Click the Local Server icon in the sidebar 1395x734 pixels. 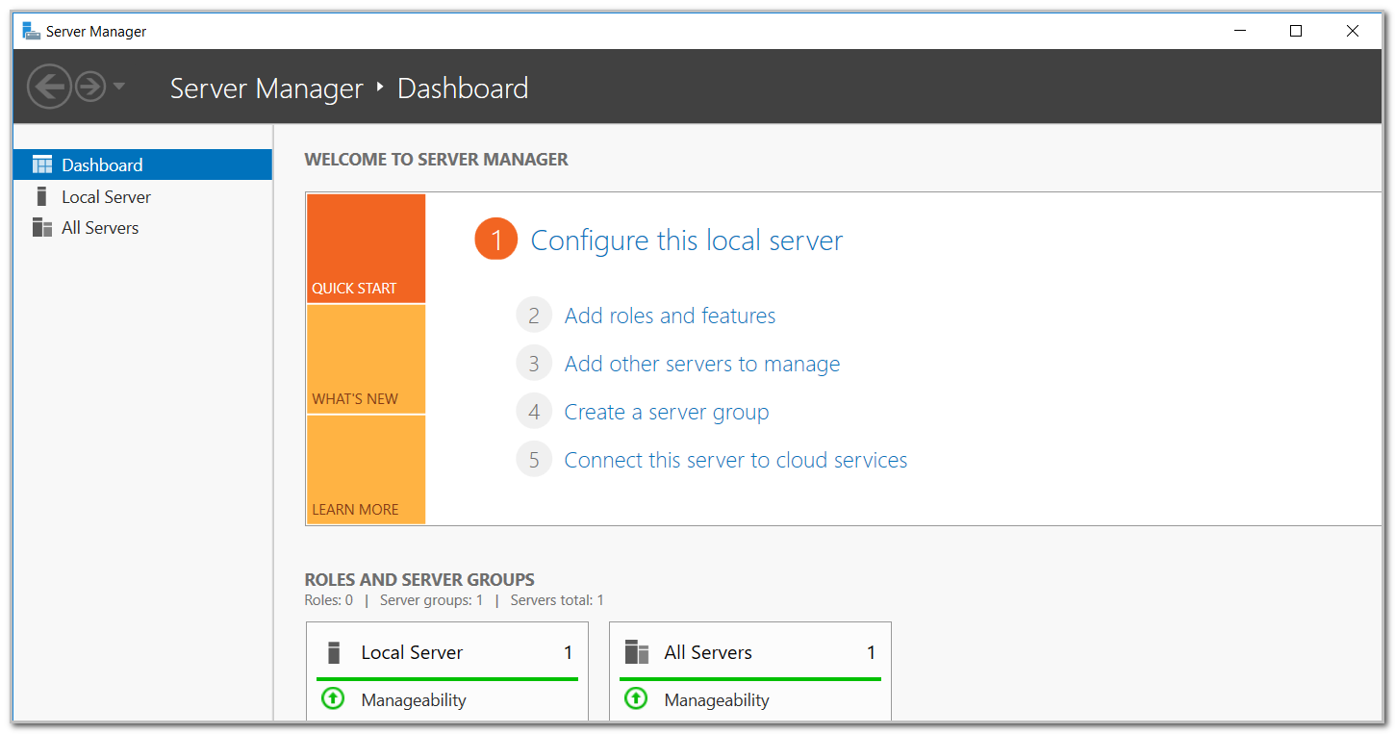41,196
